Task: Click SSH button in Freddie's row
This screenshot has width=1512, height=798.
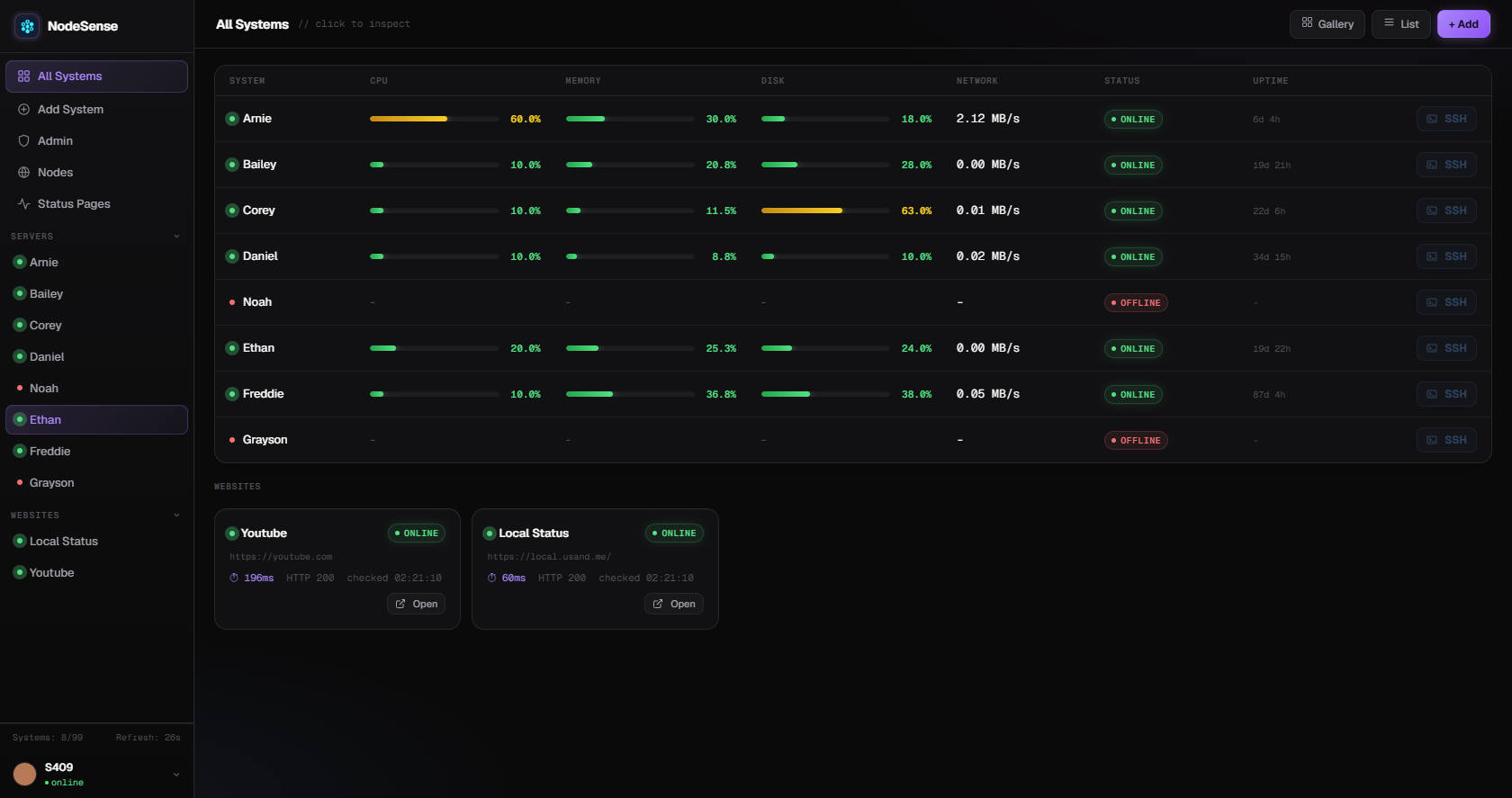Action: (1446, 394)
